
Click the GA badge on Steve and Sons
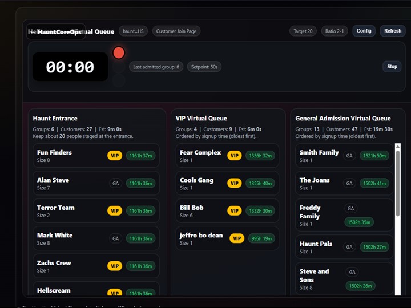tap(352, 272)
